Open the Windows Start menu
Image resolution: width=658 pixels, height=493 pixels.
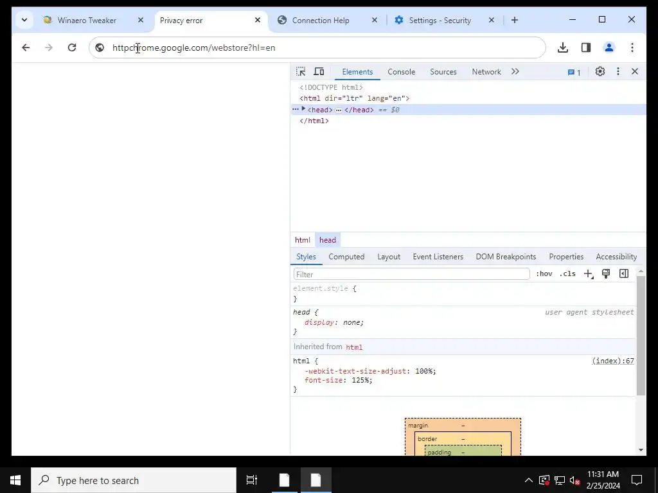point(15,480)
